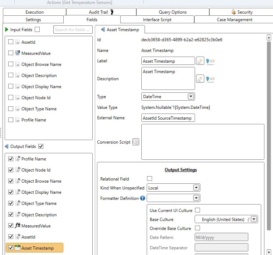Open the Interface Script tab

157,20
